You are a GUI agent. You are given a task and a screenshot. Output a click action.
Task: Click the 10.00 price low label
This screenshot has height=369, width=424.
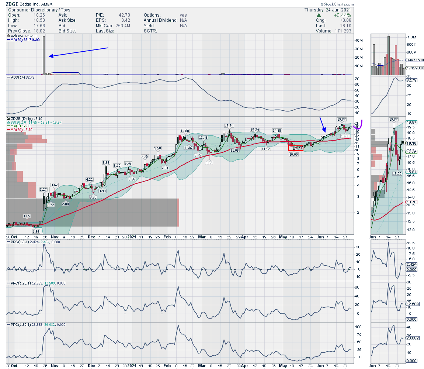point(293,155)
